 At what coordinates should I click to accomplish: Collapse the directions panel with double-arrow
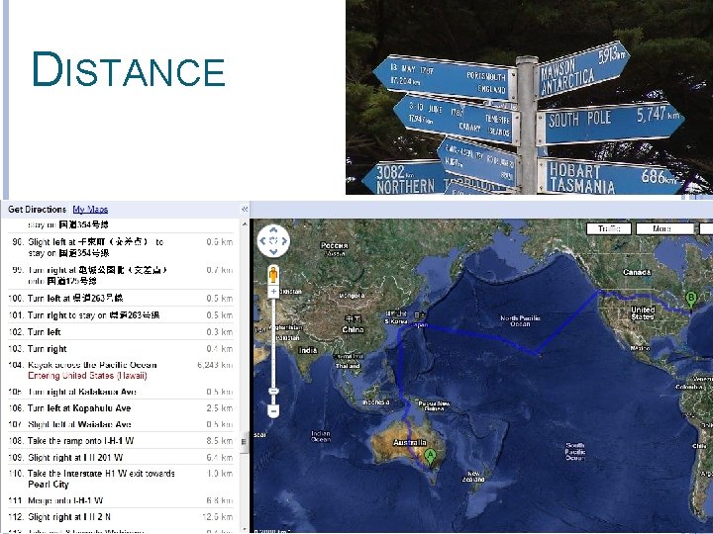click(x=245, y=210)
